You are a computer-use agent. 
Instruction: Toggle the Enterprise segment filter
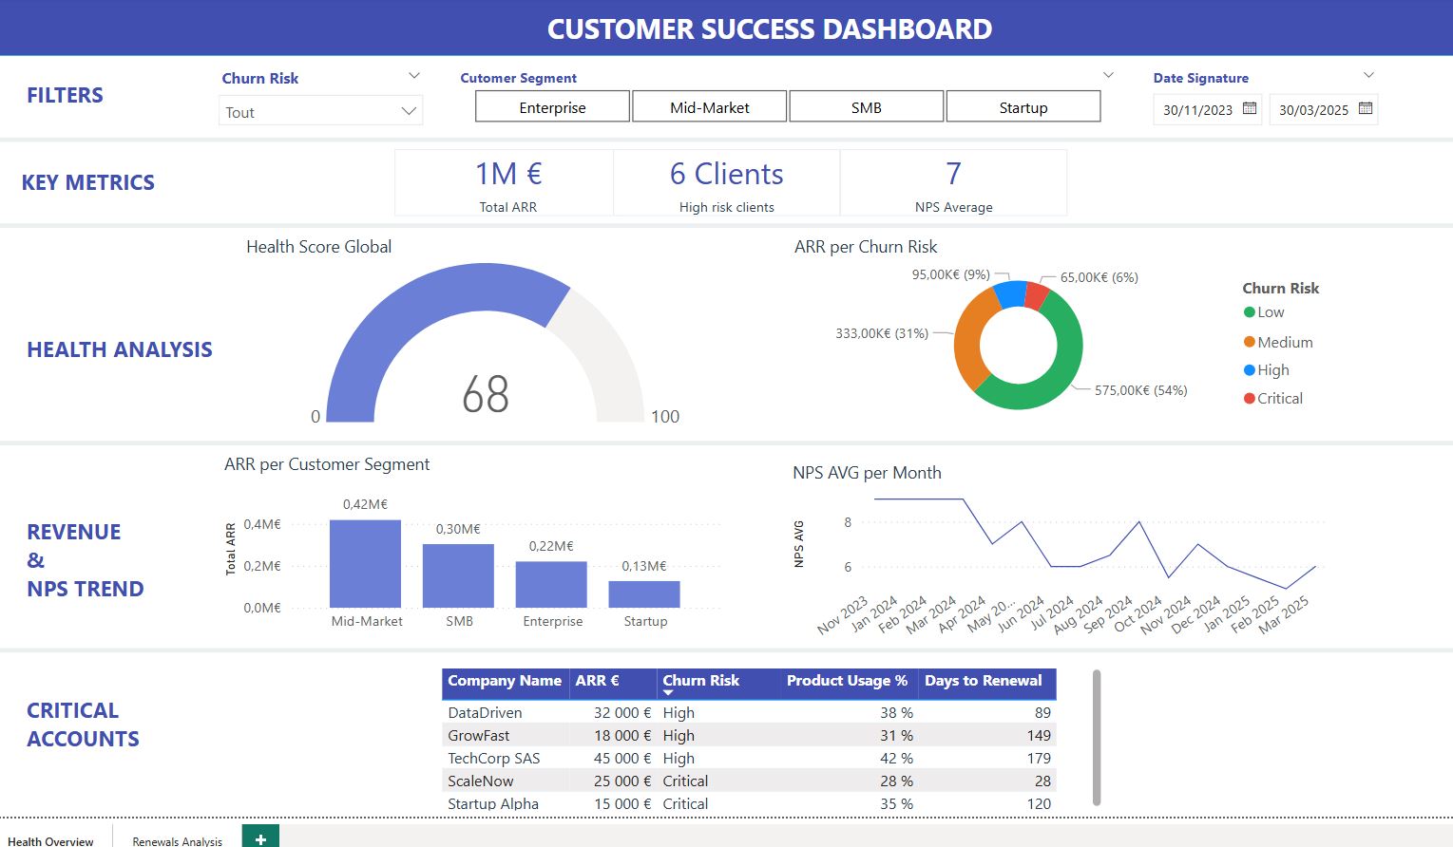(x=551, y=106)
